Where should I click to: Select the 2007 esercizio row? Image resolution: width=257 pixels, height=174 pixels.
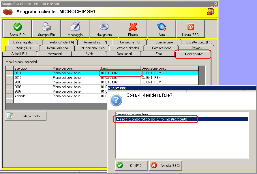57,91
